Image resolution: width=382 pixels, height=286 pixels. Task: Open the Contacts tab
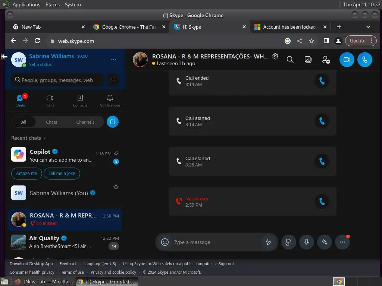(80, 101)
